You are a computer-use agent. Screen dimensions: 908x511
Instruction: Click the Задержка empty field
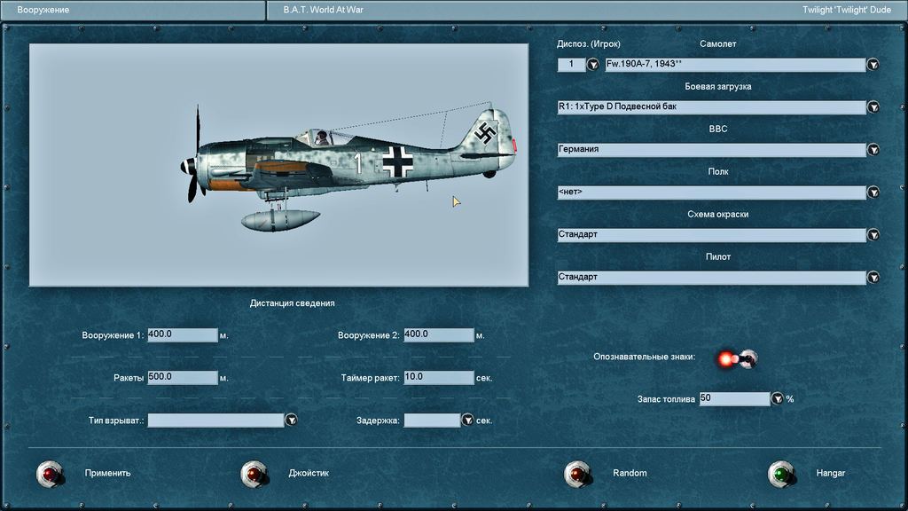coord(432,420)
